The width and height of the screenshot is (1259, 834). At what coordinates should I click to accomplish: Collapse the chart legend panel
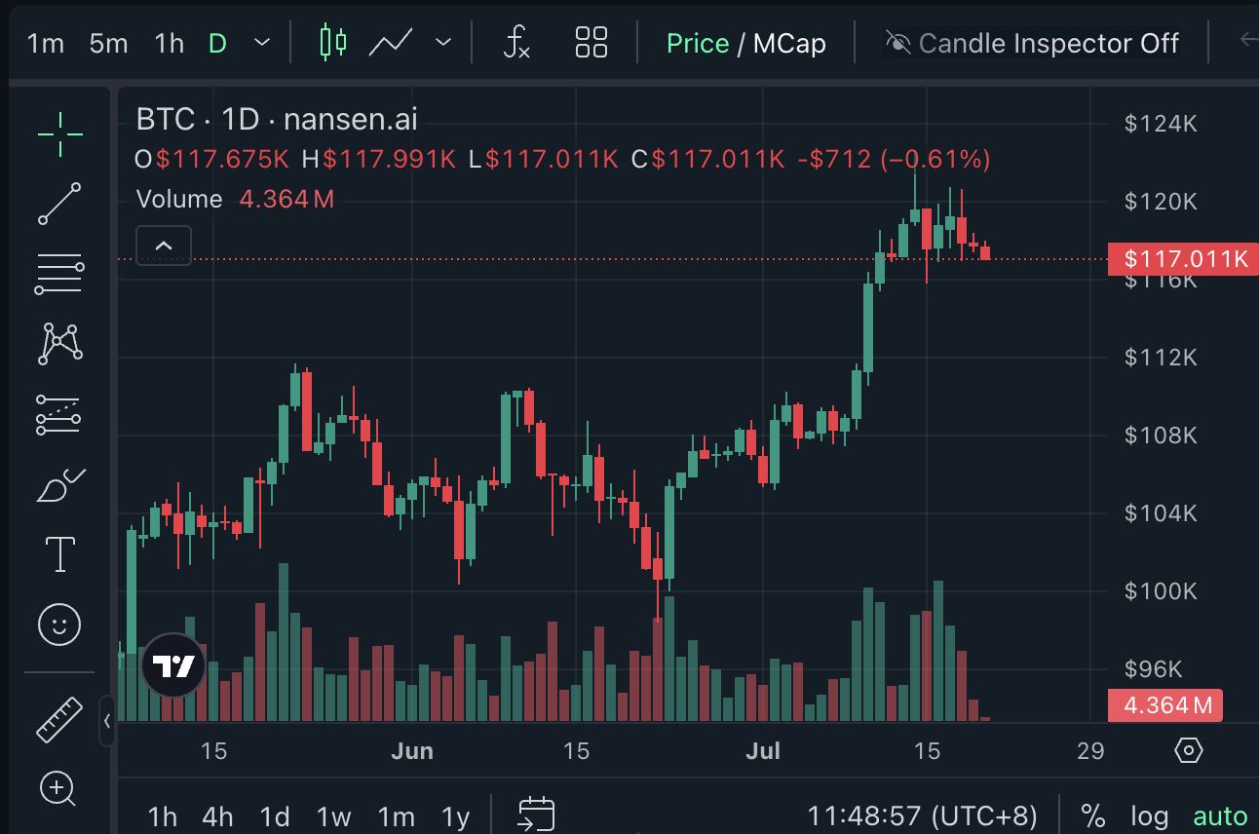click(163, 246)
